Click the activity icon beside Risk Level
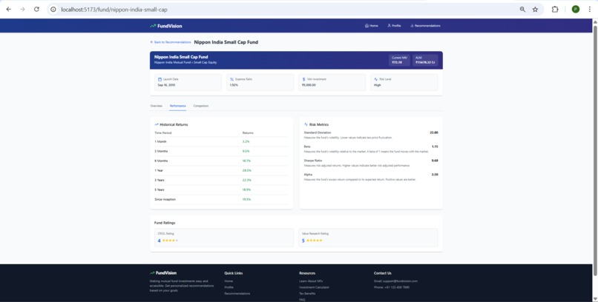This screenshot has height=302, width=598. click(x=375, y=79)
